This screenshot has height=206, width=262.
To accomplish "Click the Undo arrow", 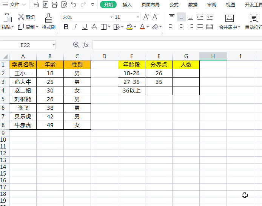I will tap(74, 5).
